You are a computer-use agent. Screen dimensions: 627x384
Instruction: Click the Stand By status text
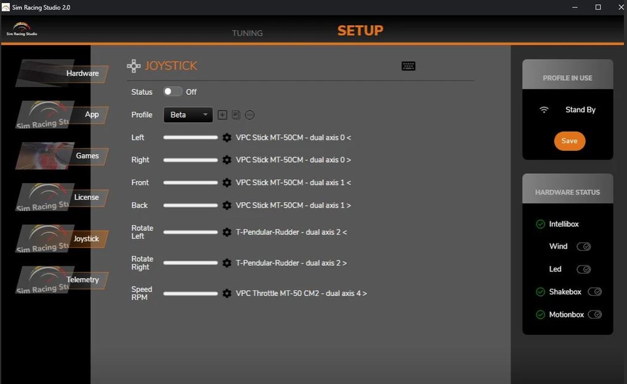[580, 110]
